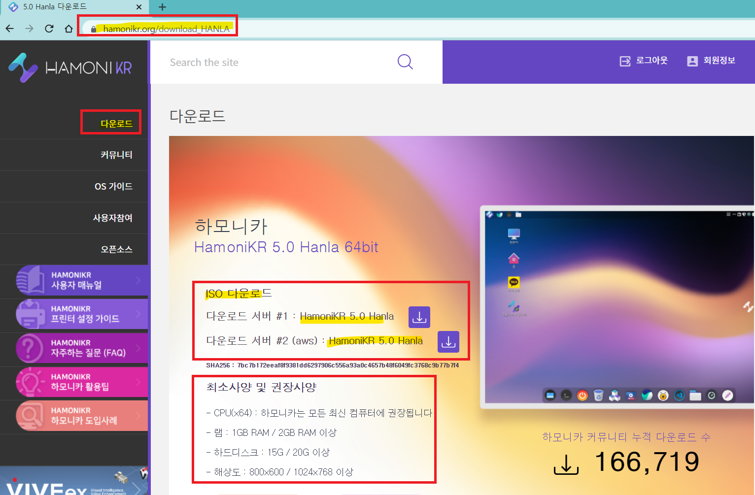
Task: Click the 도입사례 banner chevron arrow
Action: click(x=138, y=416)
